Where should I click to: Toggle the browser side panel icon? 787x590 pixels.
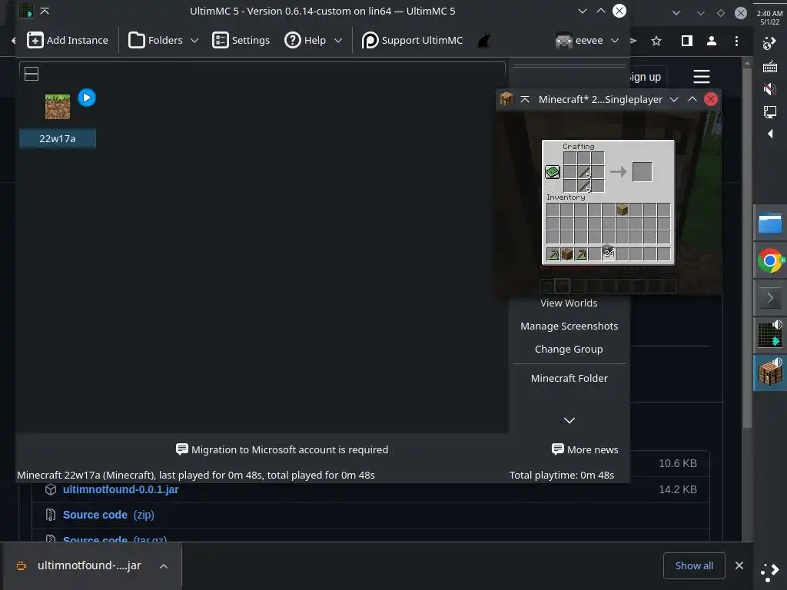click(x=686, y=41)
